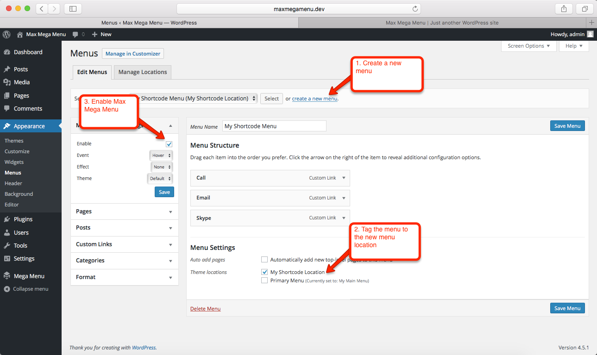Check the Primary Menu location checkbox
Image resolution: width=597 pixels, height=355 pixels.
pos(264,280)
